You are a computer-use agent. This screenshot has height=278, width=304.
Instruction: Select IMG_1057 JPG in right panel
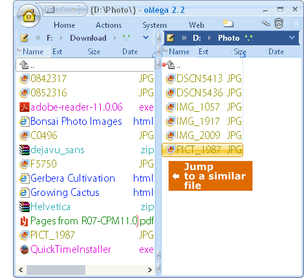(x=202, y=107)
